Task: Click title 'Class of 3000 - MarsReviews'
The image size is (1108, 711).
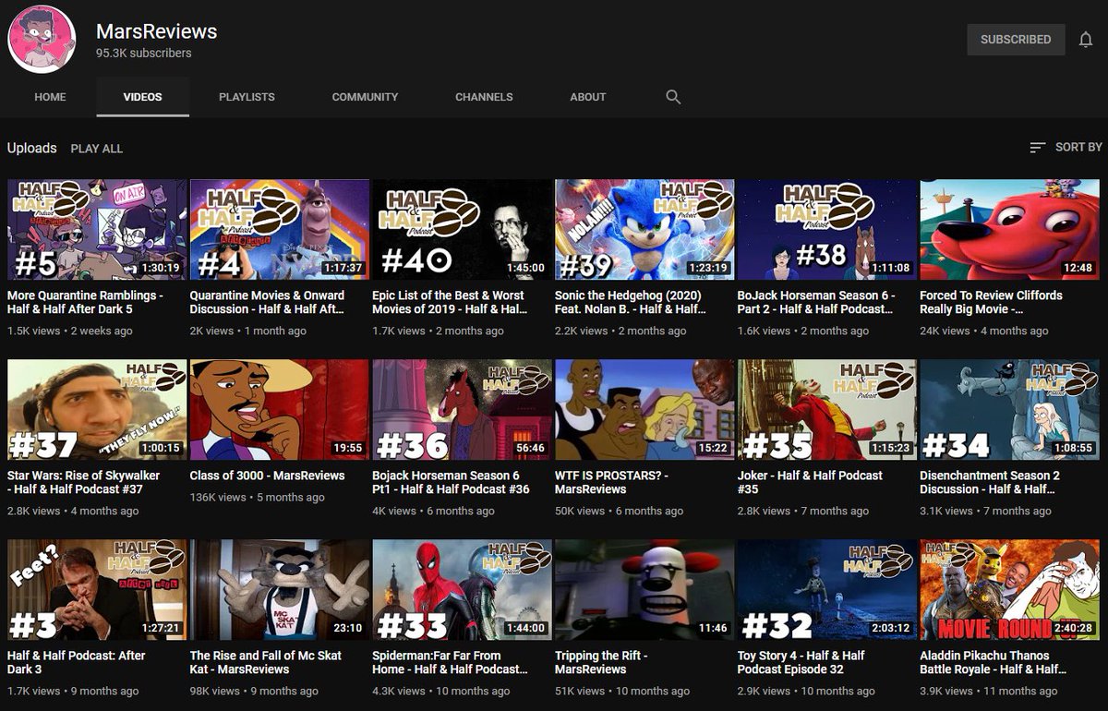Action: pyautogui.click(x=268, y=476)
